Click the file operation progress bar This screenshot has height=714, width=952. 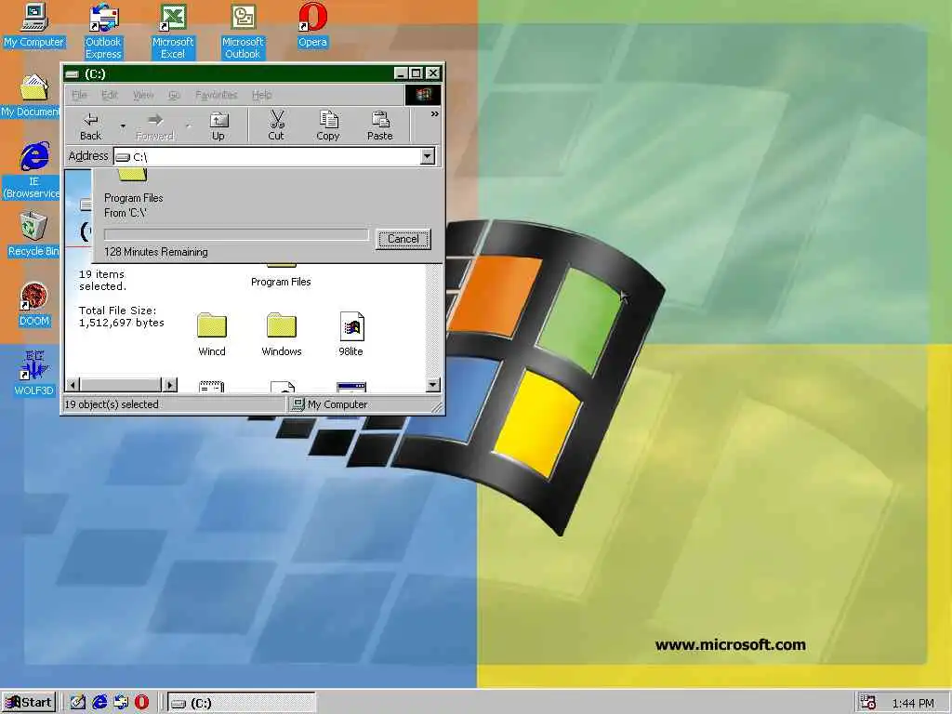pos(236,235)
